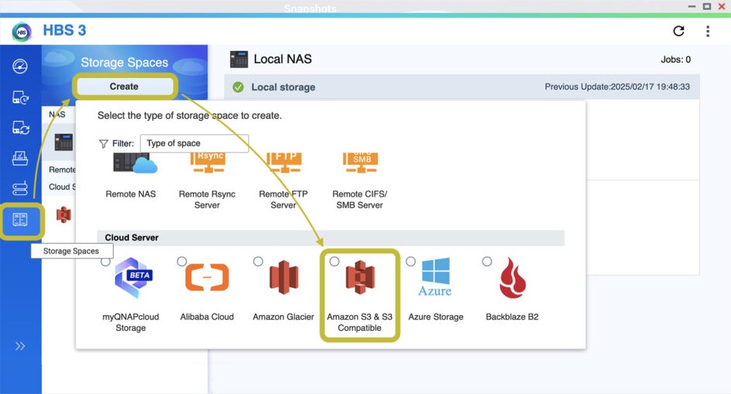This screenshot has width=731, height=394.
Task: Open the Storage Spaces sidebar icon
Action: point(19,220)
